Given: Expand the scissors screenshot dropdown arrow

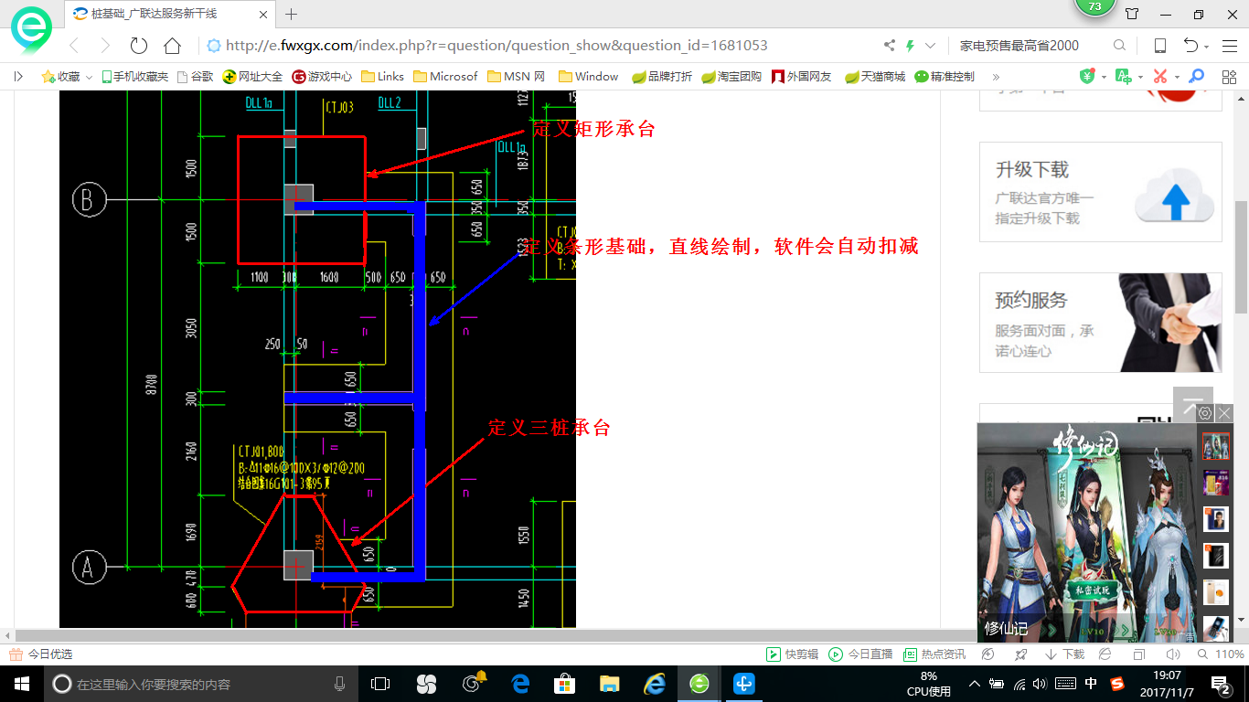Looking at the screenshot, I should (1177, 78).
